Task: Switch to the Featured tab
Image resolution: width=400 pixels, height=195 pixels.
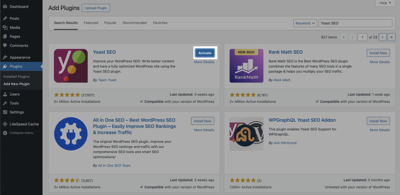Action: coord(91,23)
